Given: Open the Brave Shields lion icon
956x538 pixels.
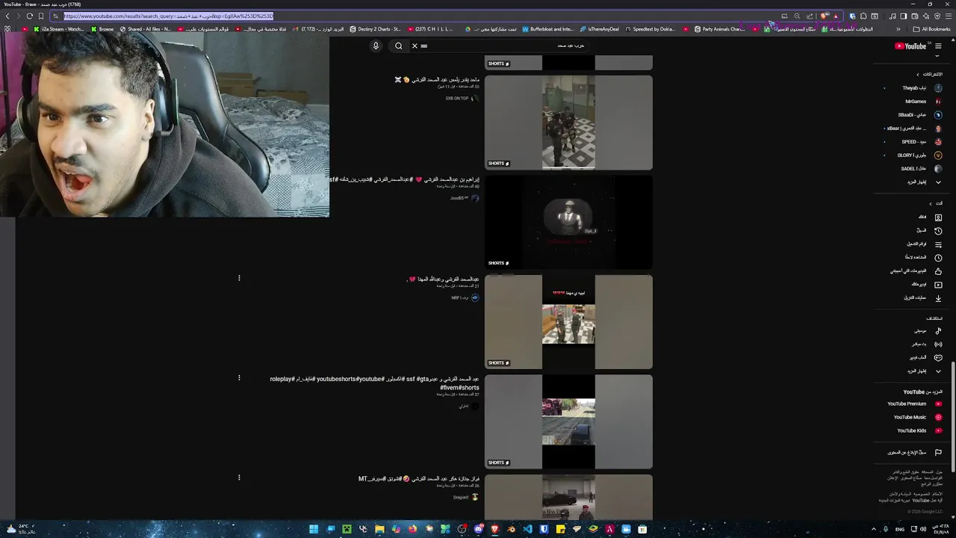Looking at the screenshot, I should (823, 16).
